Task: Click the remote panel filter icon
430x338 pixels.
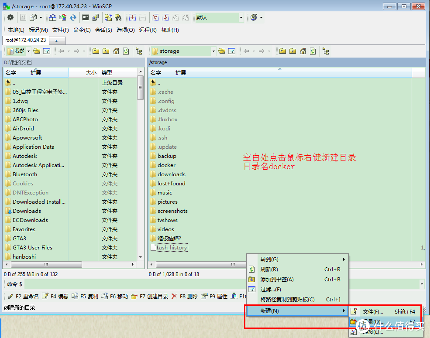Action: click(x=232, y=51)
